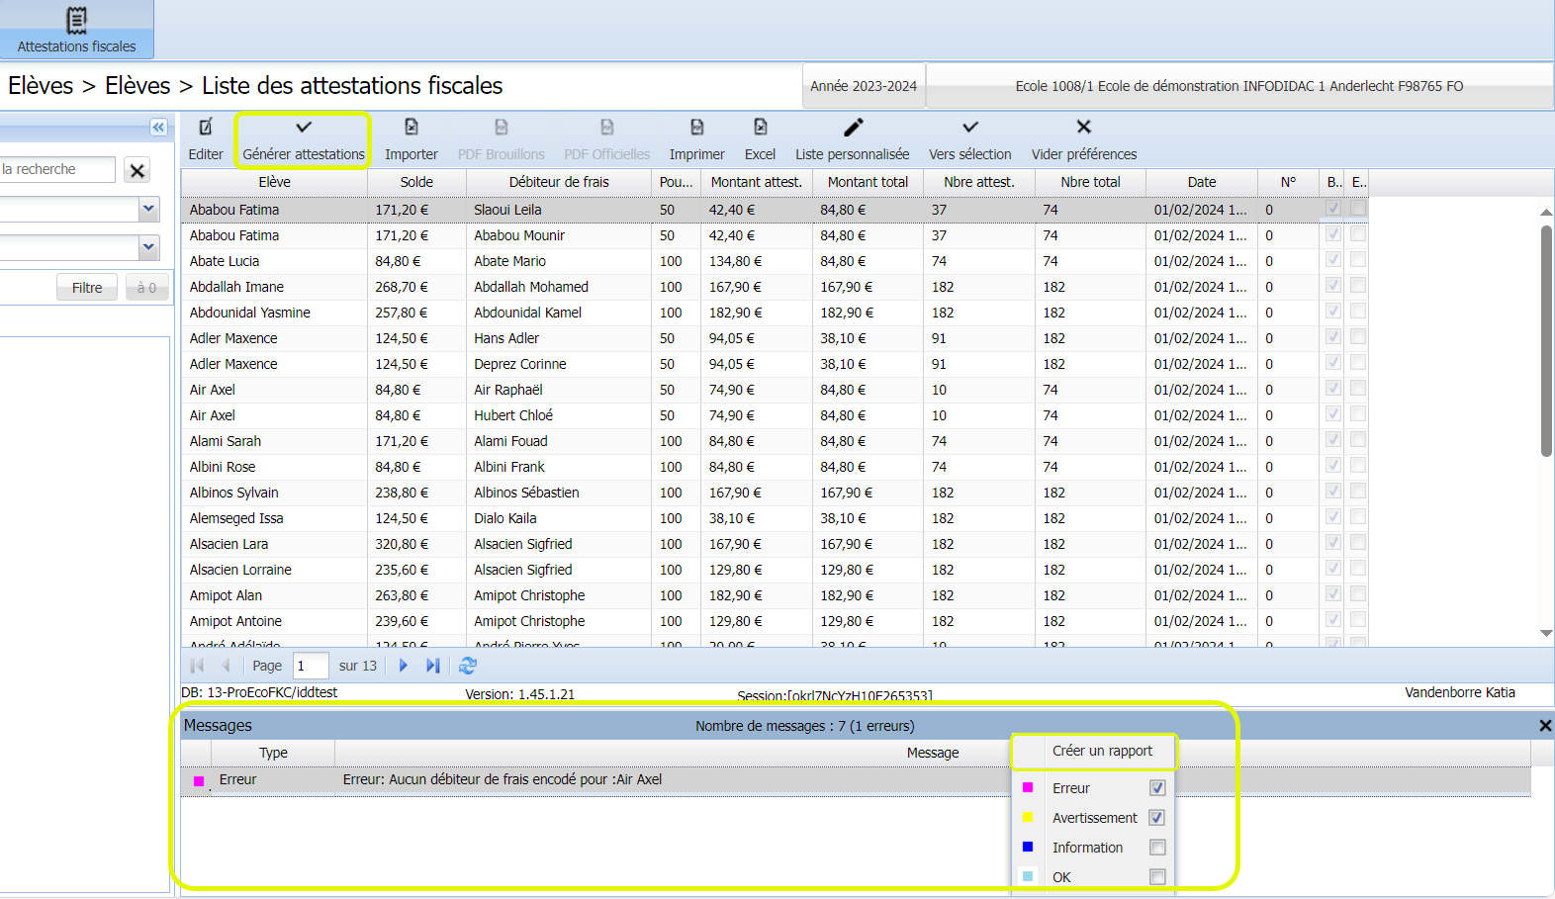Uncheck the Erreur message filter
Image resolution: width=1555 pixels, height=899 pixels.
tap(1157, 788)
